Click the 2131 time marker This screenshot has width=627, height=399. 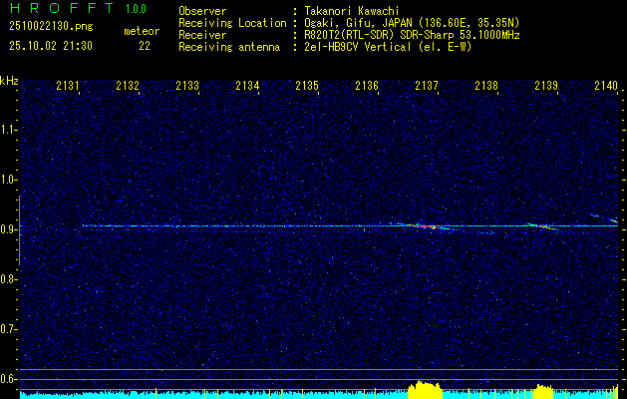pos(69,87)
